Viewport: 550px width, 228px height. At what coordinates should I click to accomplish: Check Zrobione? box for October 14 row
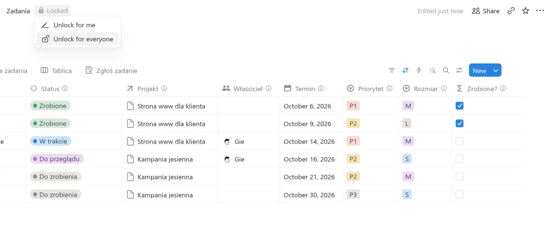click(x=460, y=141)
